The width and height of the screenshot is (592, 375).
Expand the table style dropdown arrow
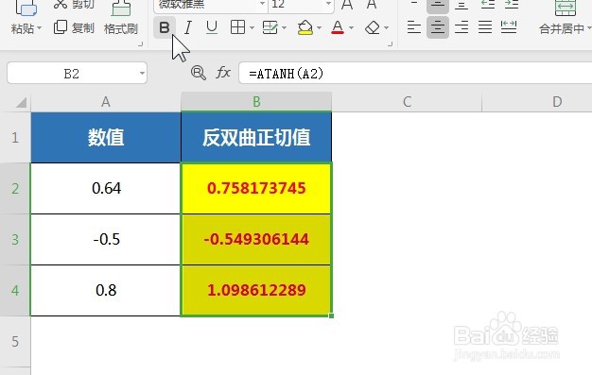tap(284, 28)
